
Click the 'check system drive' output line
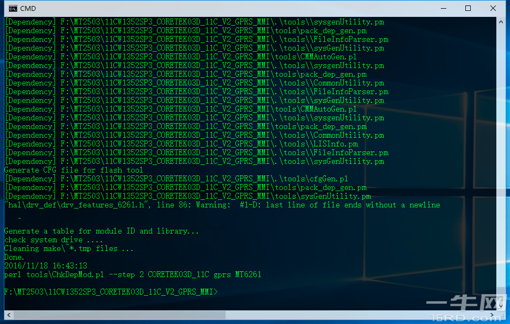pos(52,240)
